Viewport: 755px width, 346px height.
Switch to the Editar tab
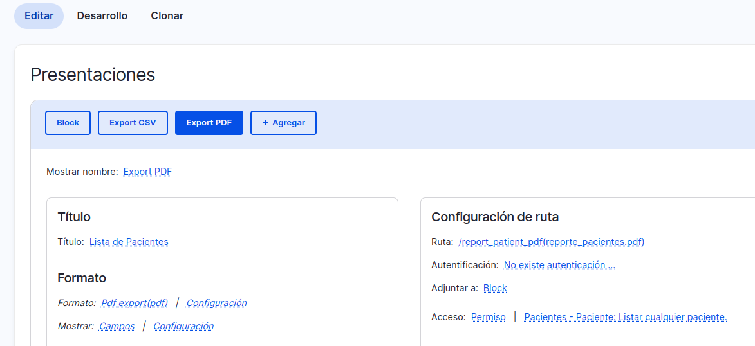(39, 16)
